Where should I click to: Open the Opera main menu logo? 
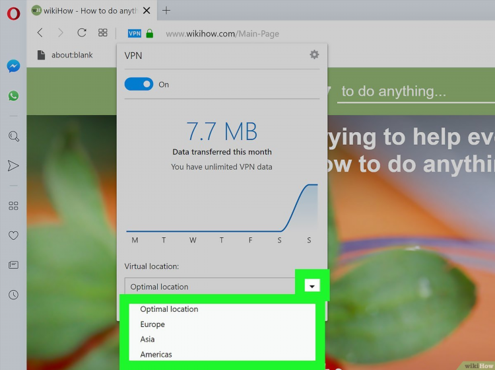click(13, 14)
